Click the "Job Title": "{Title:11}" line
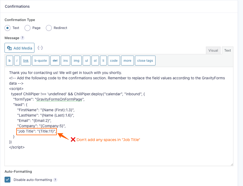Viewport: 243px width, 186px height. coord(37,131)
